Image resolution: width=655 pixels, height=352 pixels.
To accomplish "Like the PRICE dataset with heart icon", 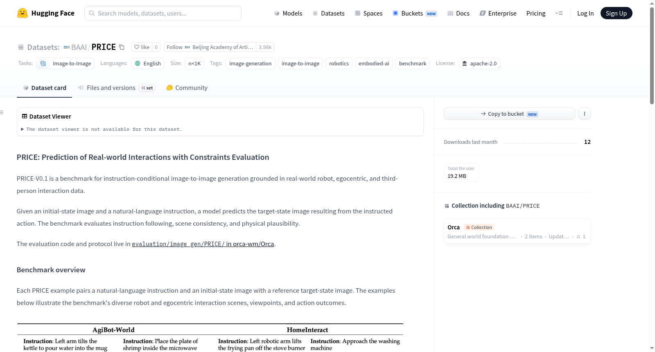I will (142, 47).
